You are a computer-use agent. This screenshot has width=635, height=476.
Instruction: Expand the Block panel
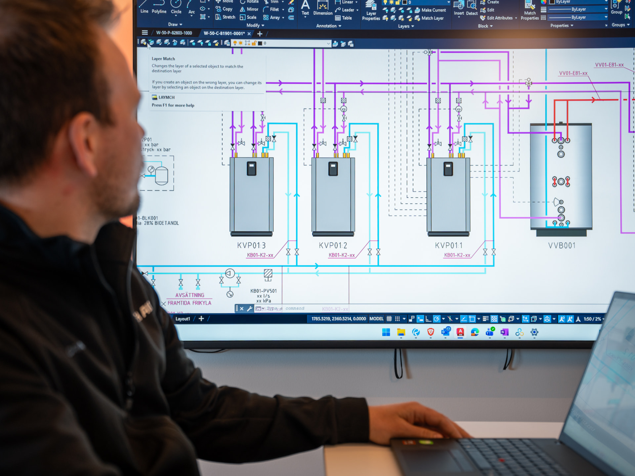click(485, 26)
